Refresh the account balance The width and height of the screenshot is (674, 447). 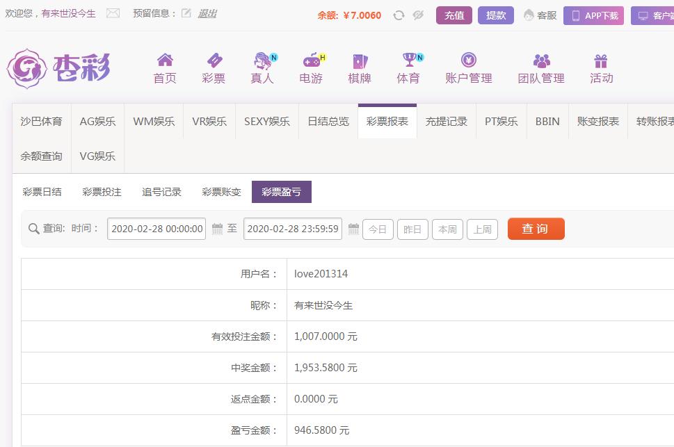(x=399, y=15)
